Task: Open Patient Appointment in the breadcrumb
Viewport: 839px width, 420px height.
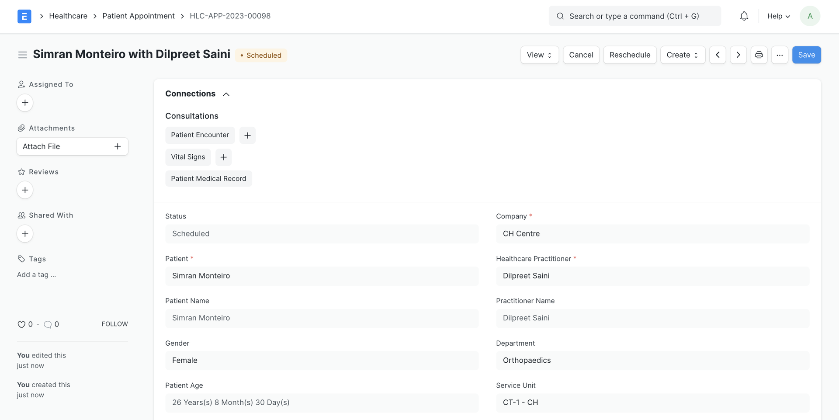Action: tap(139, 16)
